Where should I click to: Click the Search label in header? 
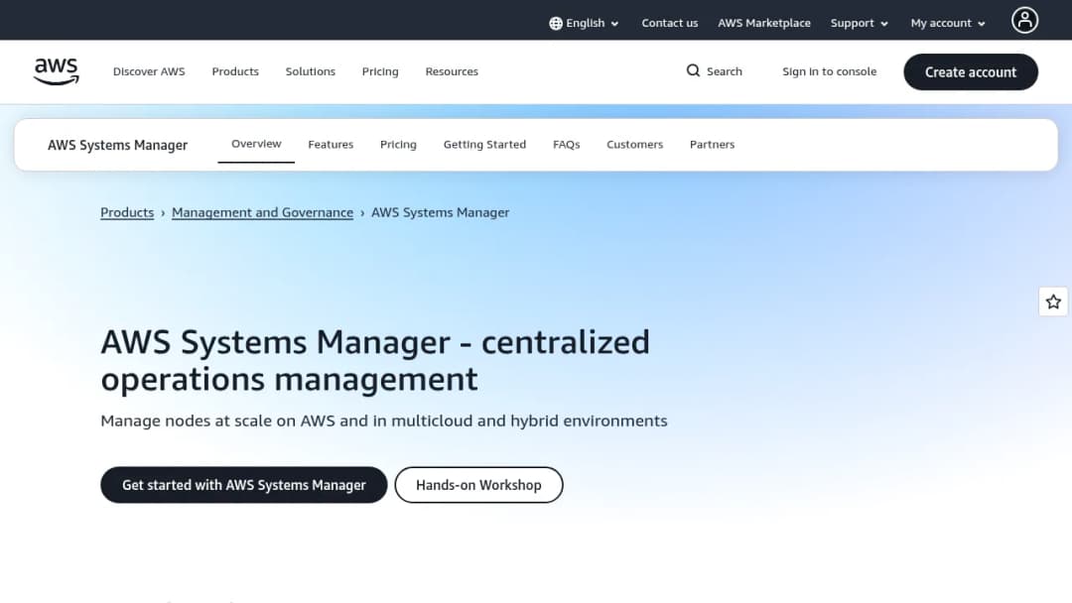click(724, 71)
